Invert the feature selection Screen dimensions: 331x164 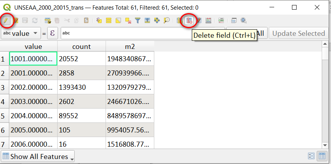click(x=118, y=21)
